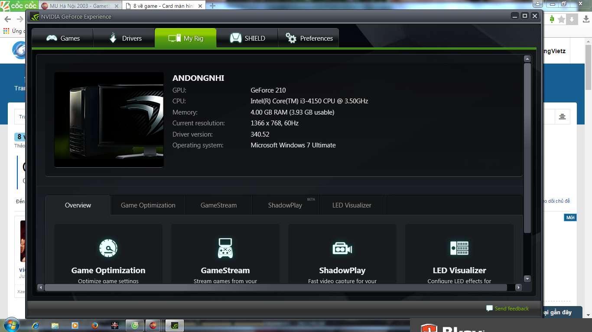Click the Intel Core i3-4150 CPU value
Image resolution: width=592 pixels, height=332 pixels.
[x=309, y=101]
